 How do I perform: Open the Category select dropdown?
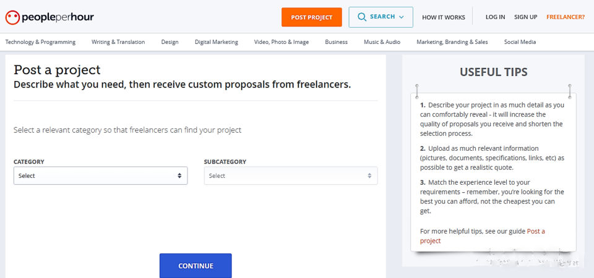(100, 176)
